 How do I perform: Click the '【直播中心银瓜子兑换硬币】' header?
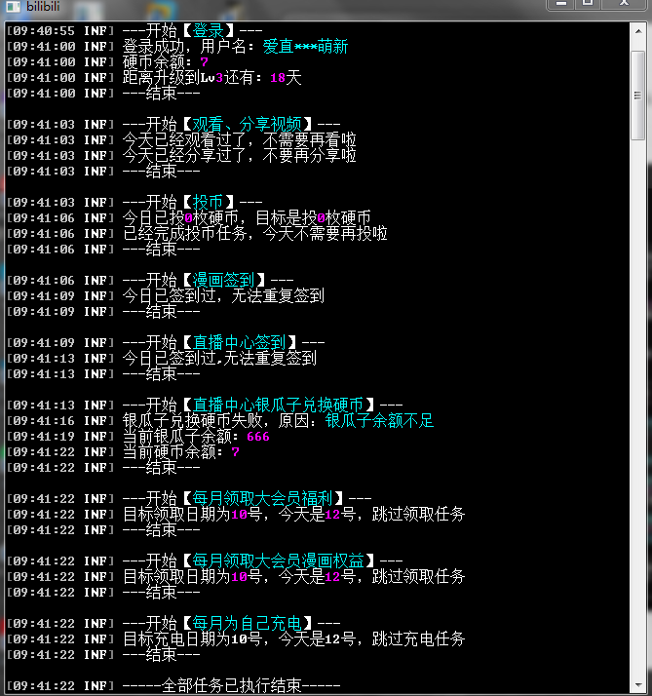(x=279, y=406)
